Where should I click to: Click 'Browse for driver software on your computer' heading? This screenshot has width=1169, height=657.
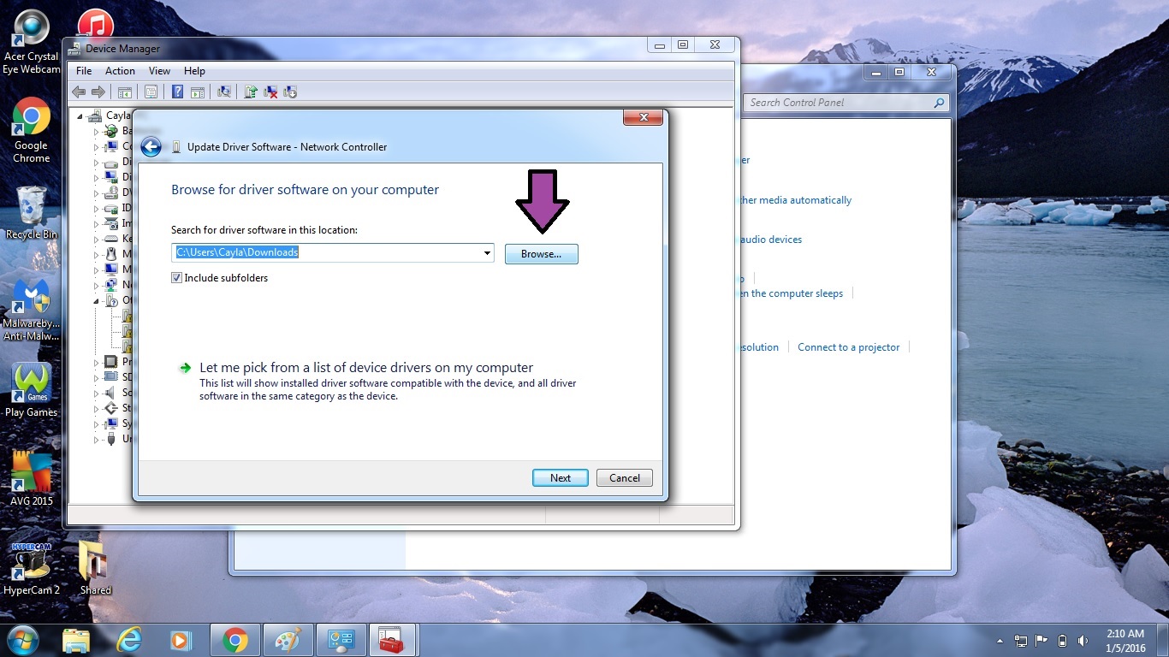point(306,190)
